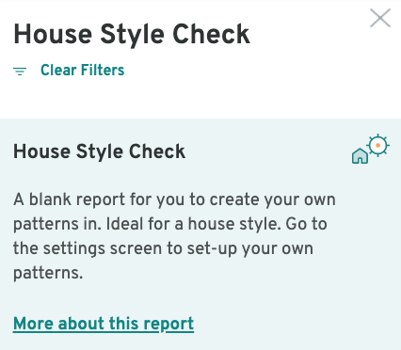The width and height of the screenshot is (401, 350).
Task: Click the small house icon in the card
Action: tap(360, 156)
